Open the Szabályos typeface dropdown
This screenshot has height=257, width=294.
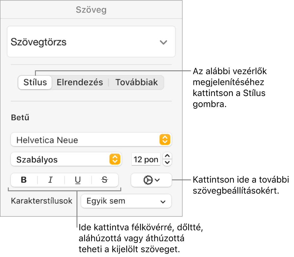[66, 159]
